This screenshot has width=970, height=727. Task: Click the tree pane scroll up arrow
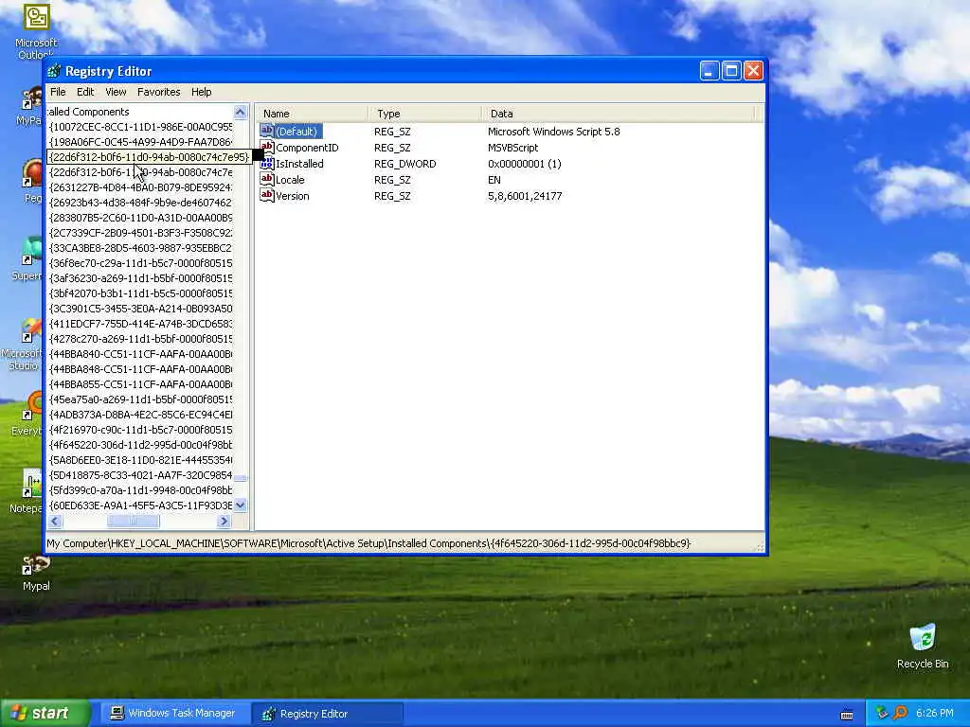(x=240, y=112)
